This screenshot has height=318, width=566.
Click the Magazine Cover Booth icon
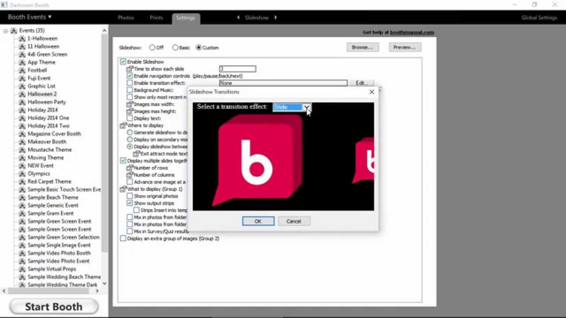22,134
